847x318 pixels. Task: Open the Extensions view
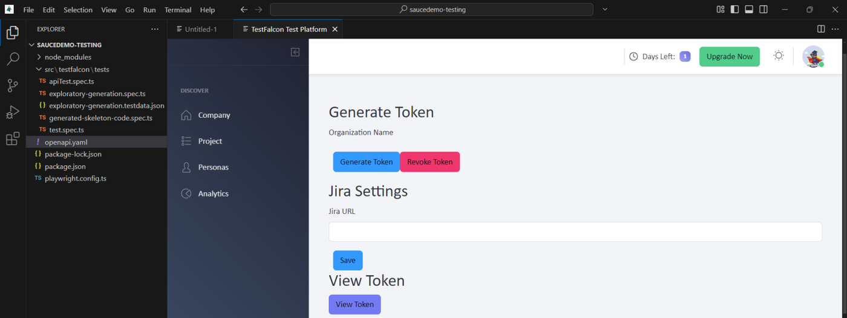tap(13, 139)
